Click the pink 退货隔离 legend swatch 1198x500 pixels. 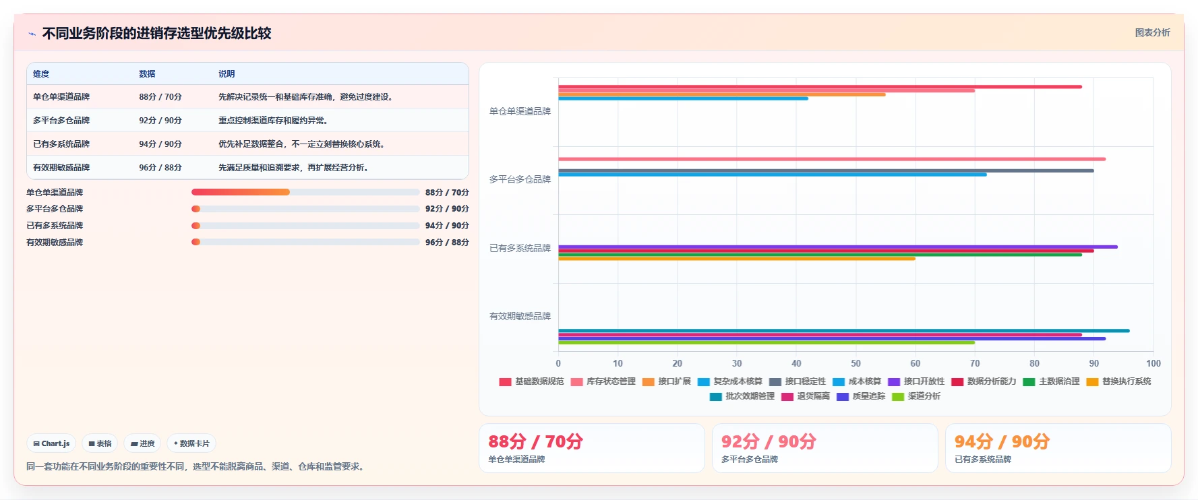pos(787,397)
